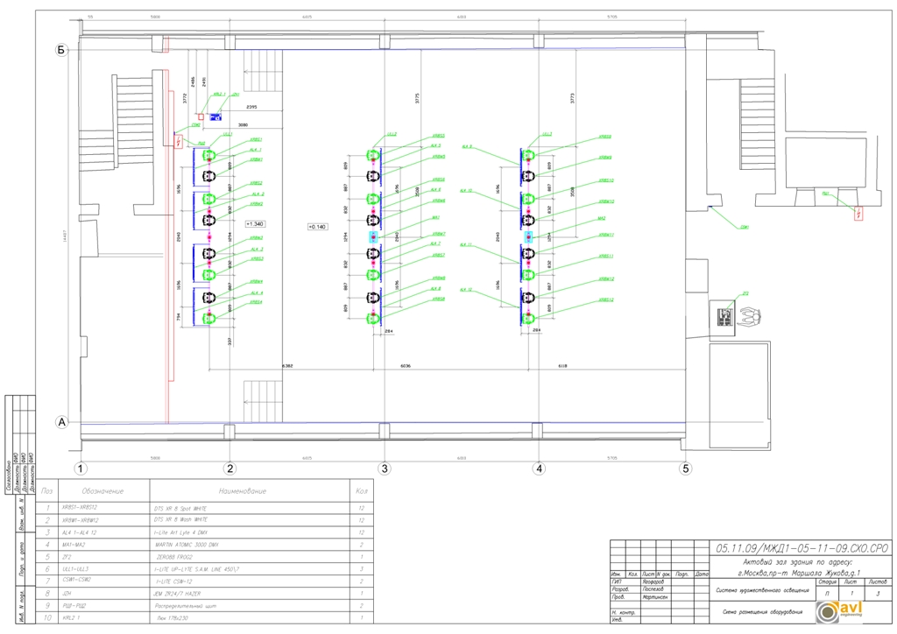The image size is (897, 634).
Task: Click the XR8S1 fixture label
Action: (256, 139)
